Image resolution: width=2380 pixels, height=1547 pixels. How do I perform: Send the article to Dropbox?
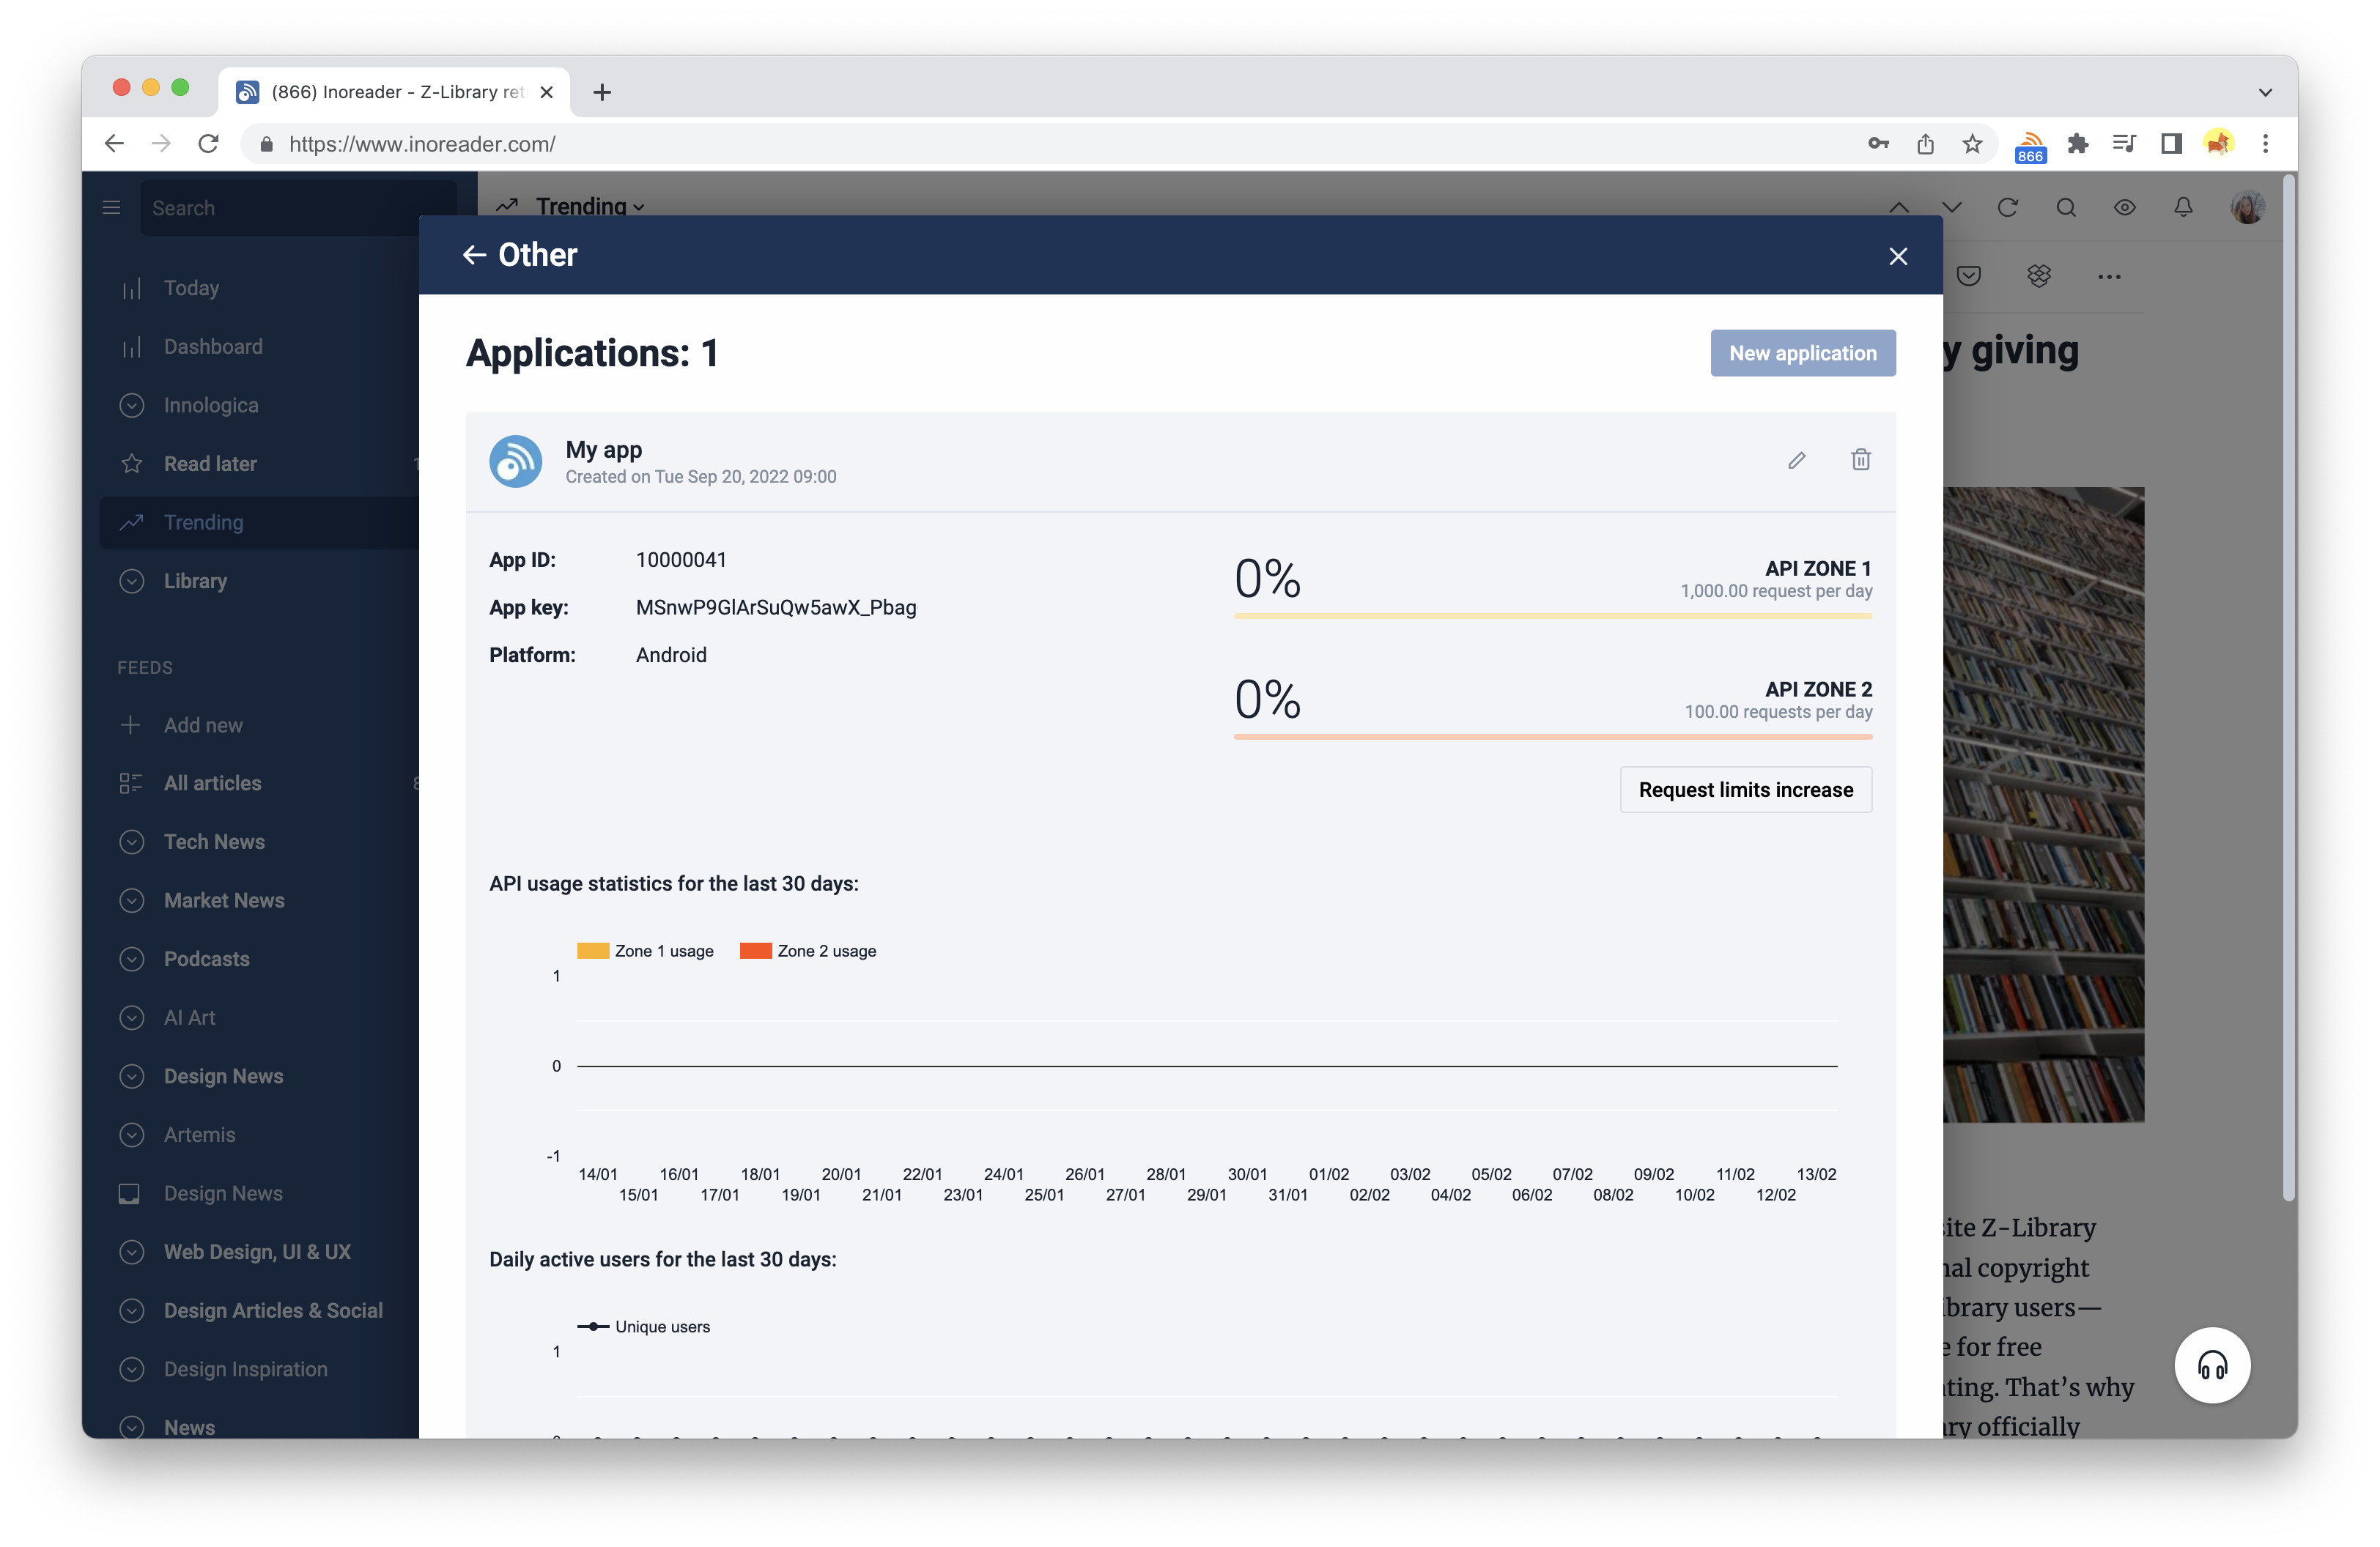[x=2038, y=276]
